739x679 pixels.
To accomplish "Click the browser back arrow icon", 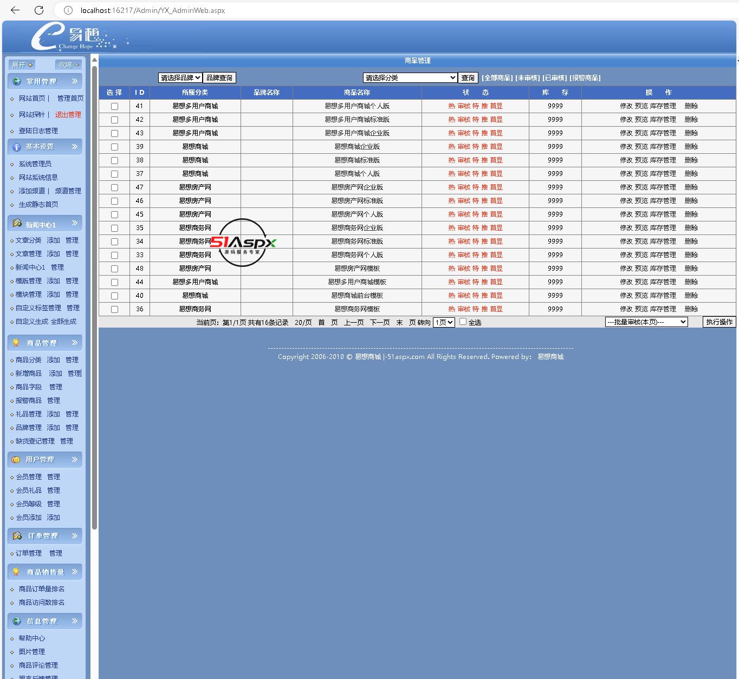I will tap(15, 10).
